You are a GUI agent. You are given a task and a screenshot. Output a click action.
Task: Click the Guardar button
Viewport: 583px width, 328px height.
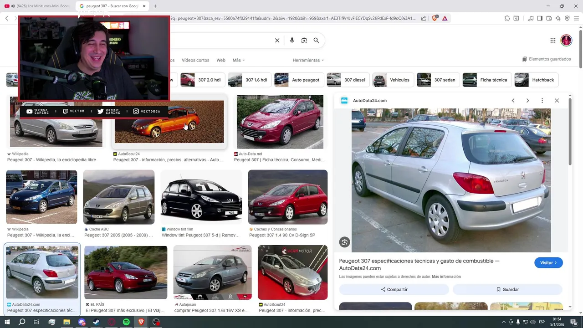[507, 289]
